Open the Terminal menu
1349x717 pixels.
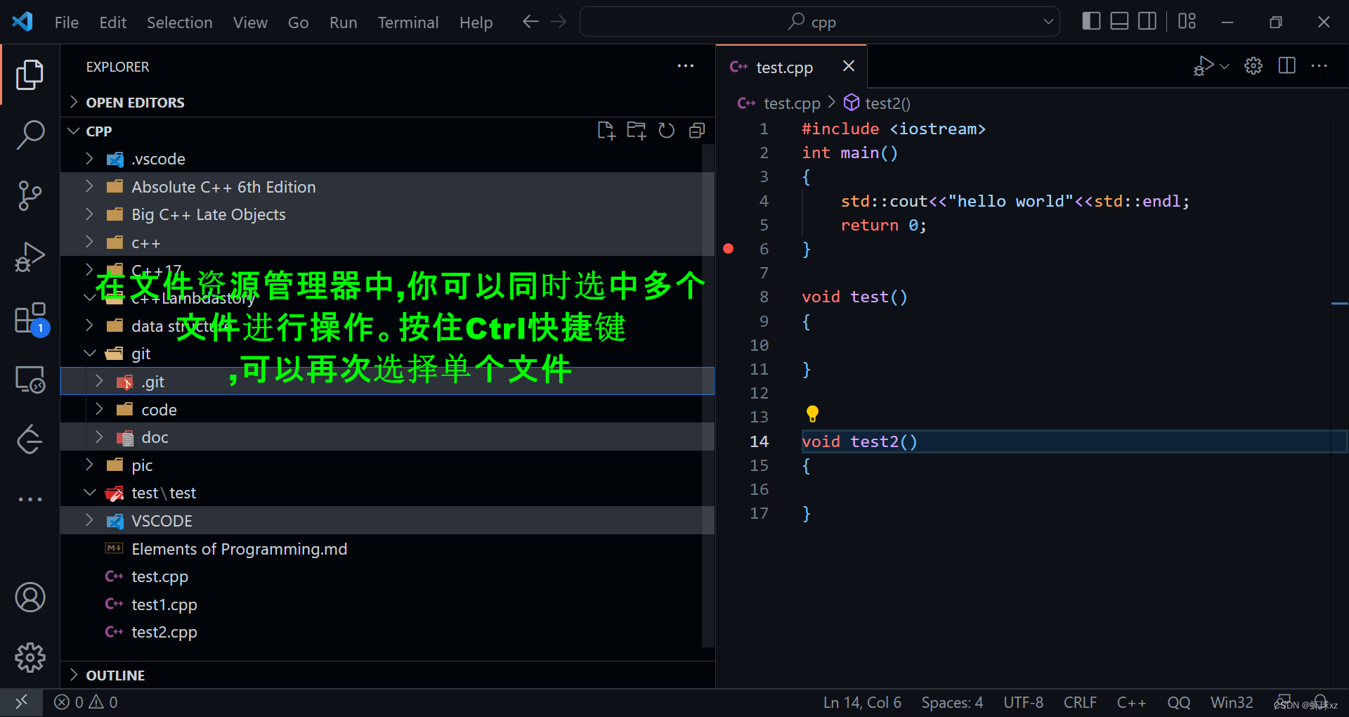pyautogui.click(x=408, y=22)
